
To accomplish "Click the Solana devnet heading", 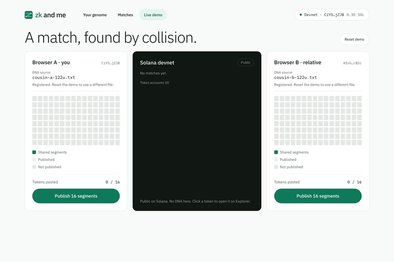I will pyautogui.click(x=157, y=62).
